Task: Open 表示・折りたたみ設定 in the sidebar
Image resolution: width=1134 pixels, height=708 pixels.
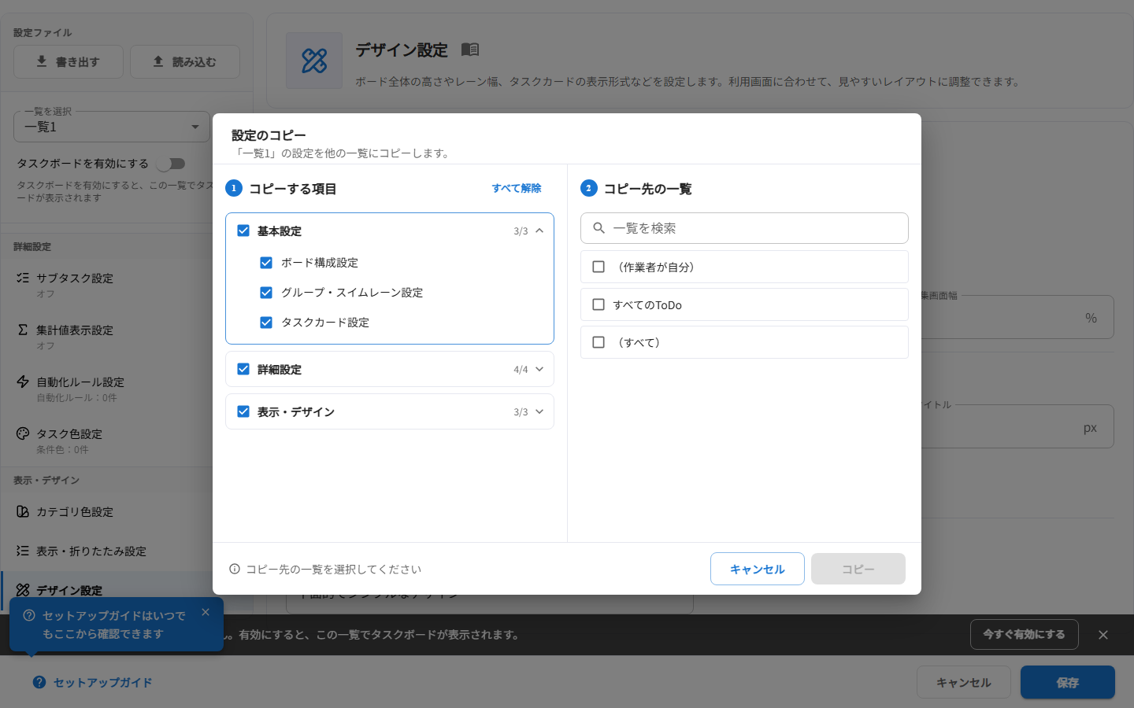Action: (x=106, y=551)
